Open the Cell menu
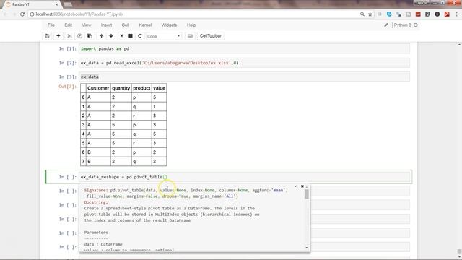 [x=126, y=25]
